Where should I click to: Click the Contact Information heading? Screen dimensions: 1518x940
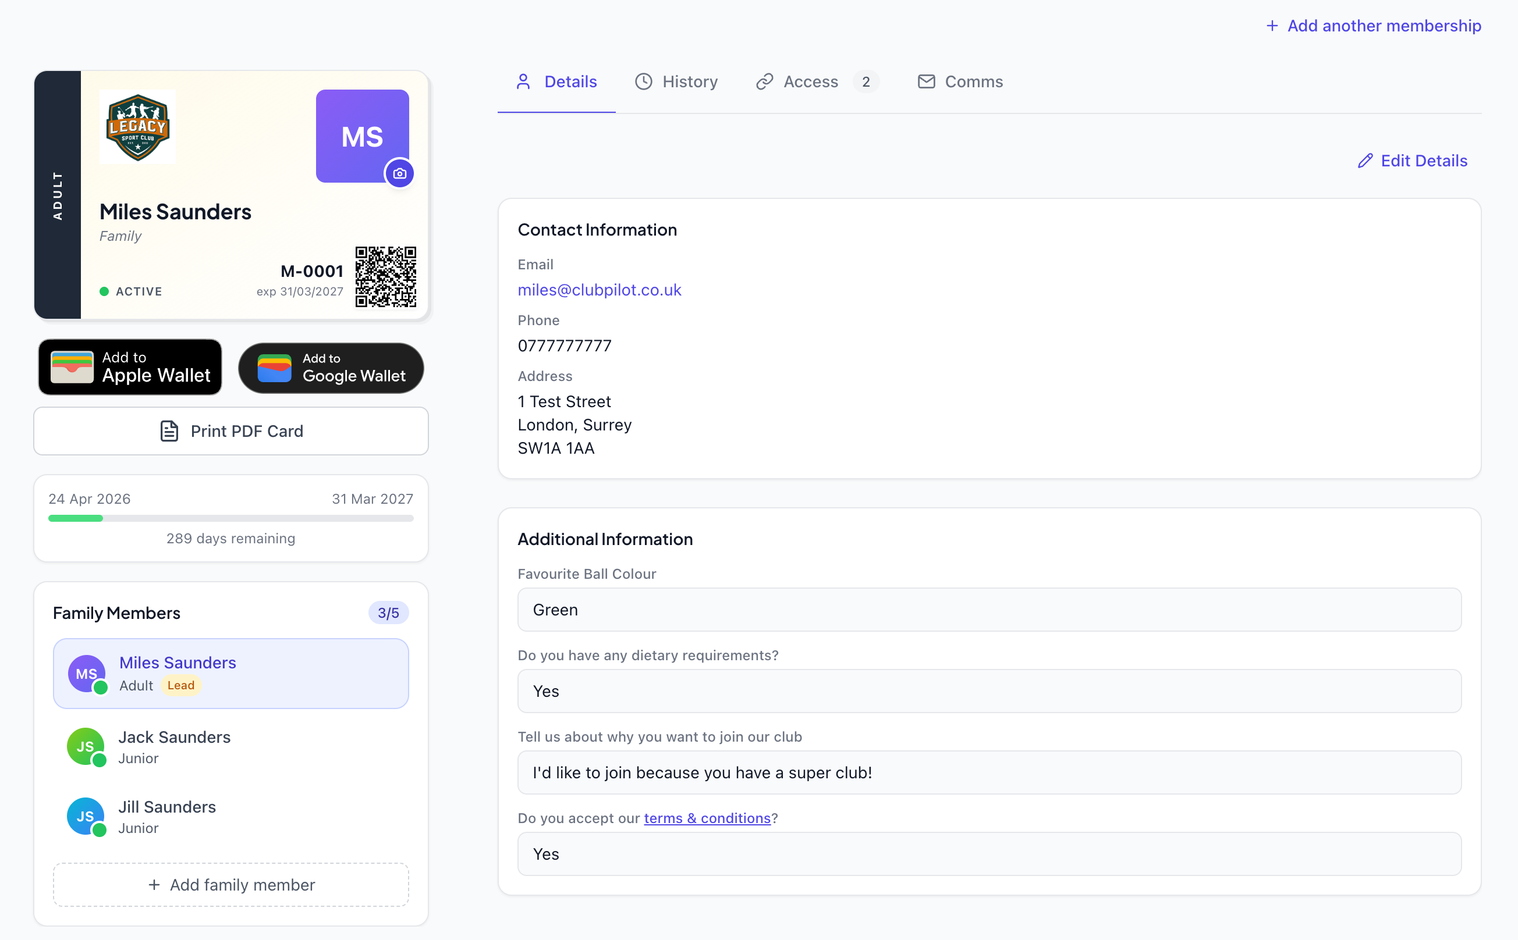point(597,230)
